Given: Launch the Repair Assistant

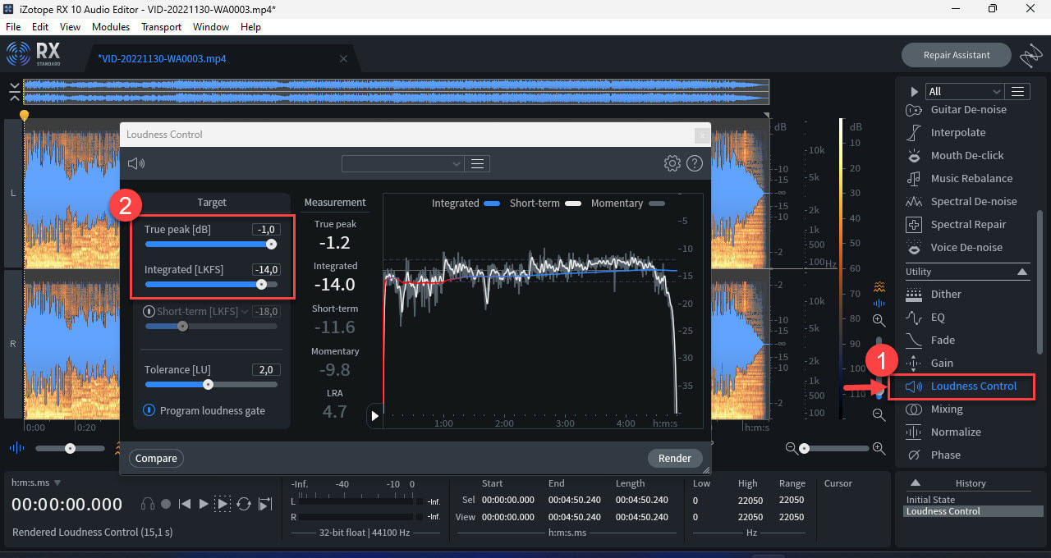Looking at the screenshot, I should pos(957,55).
